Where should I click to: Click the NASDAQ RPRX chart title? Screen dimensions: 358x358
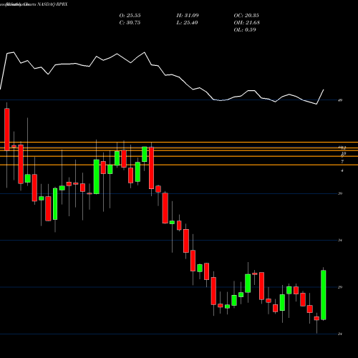tap(52, 4)
